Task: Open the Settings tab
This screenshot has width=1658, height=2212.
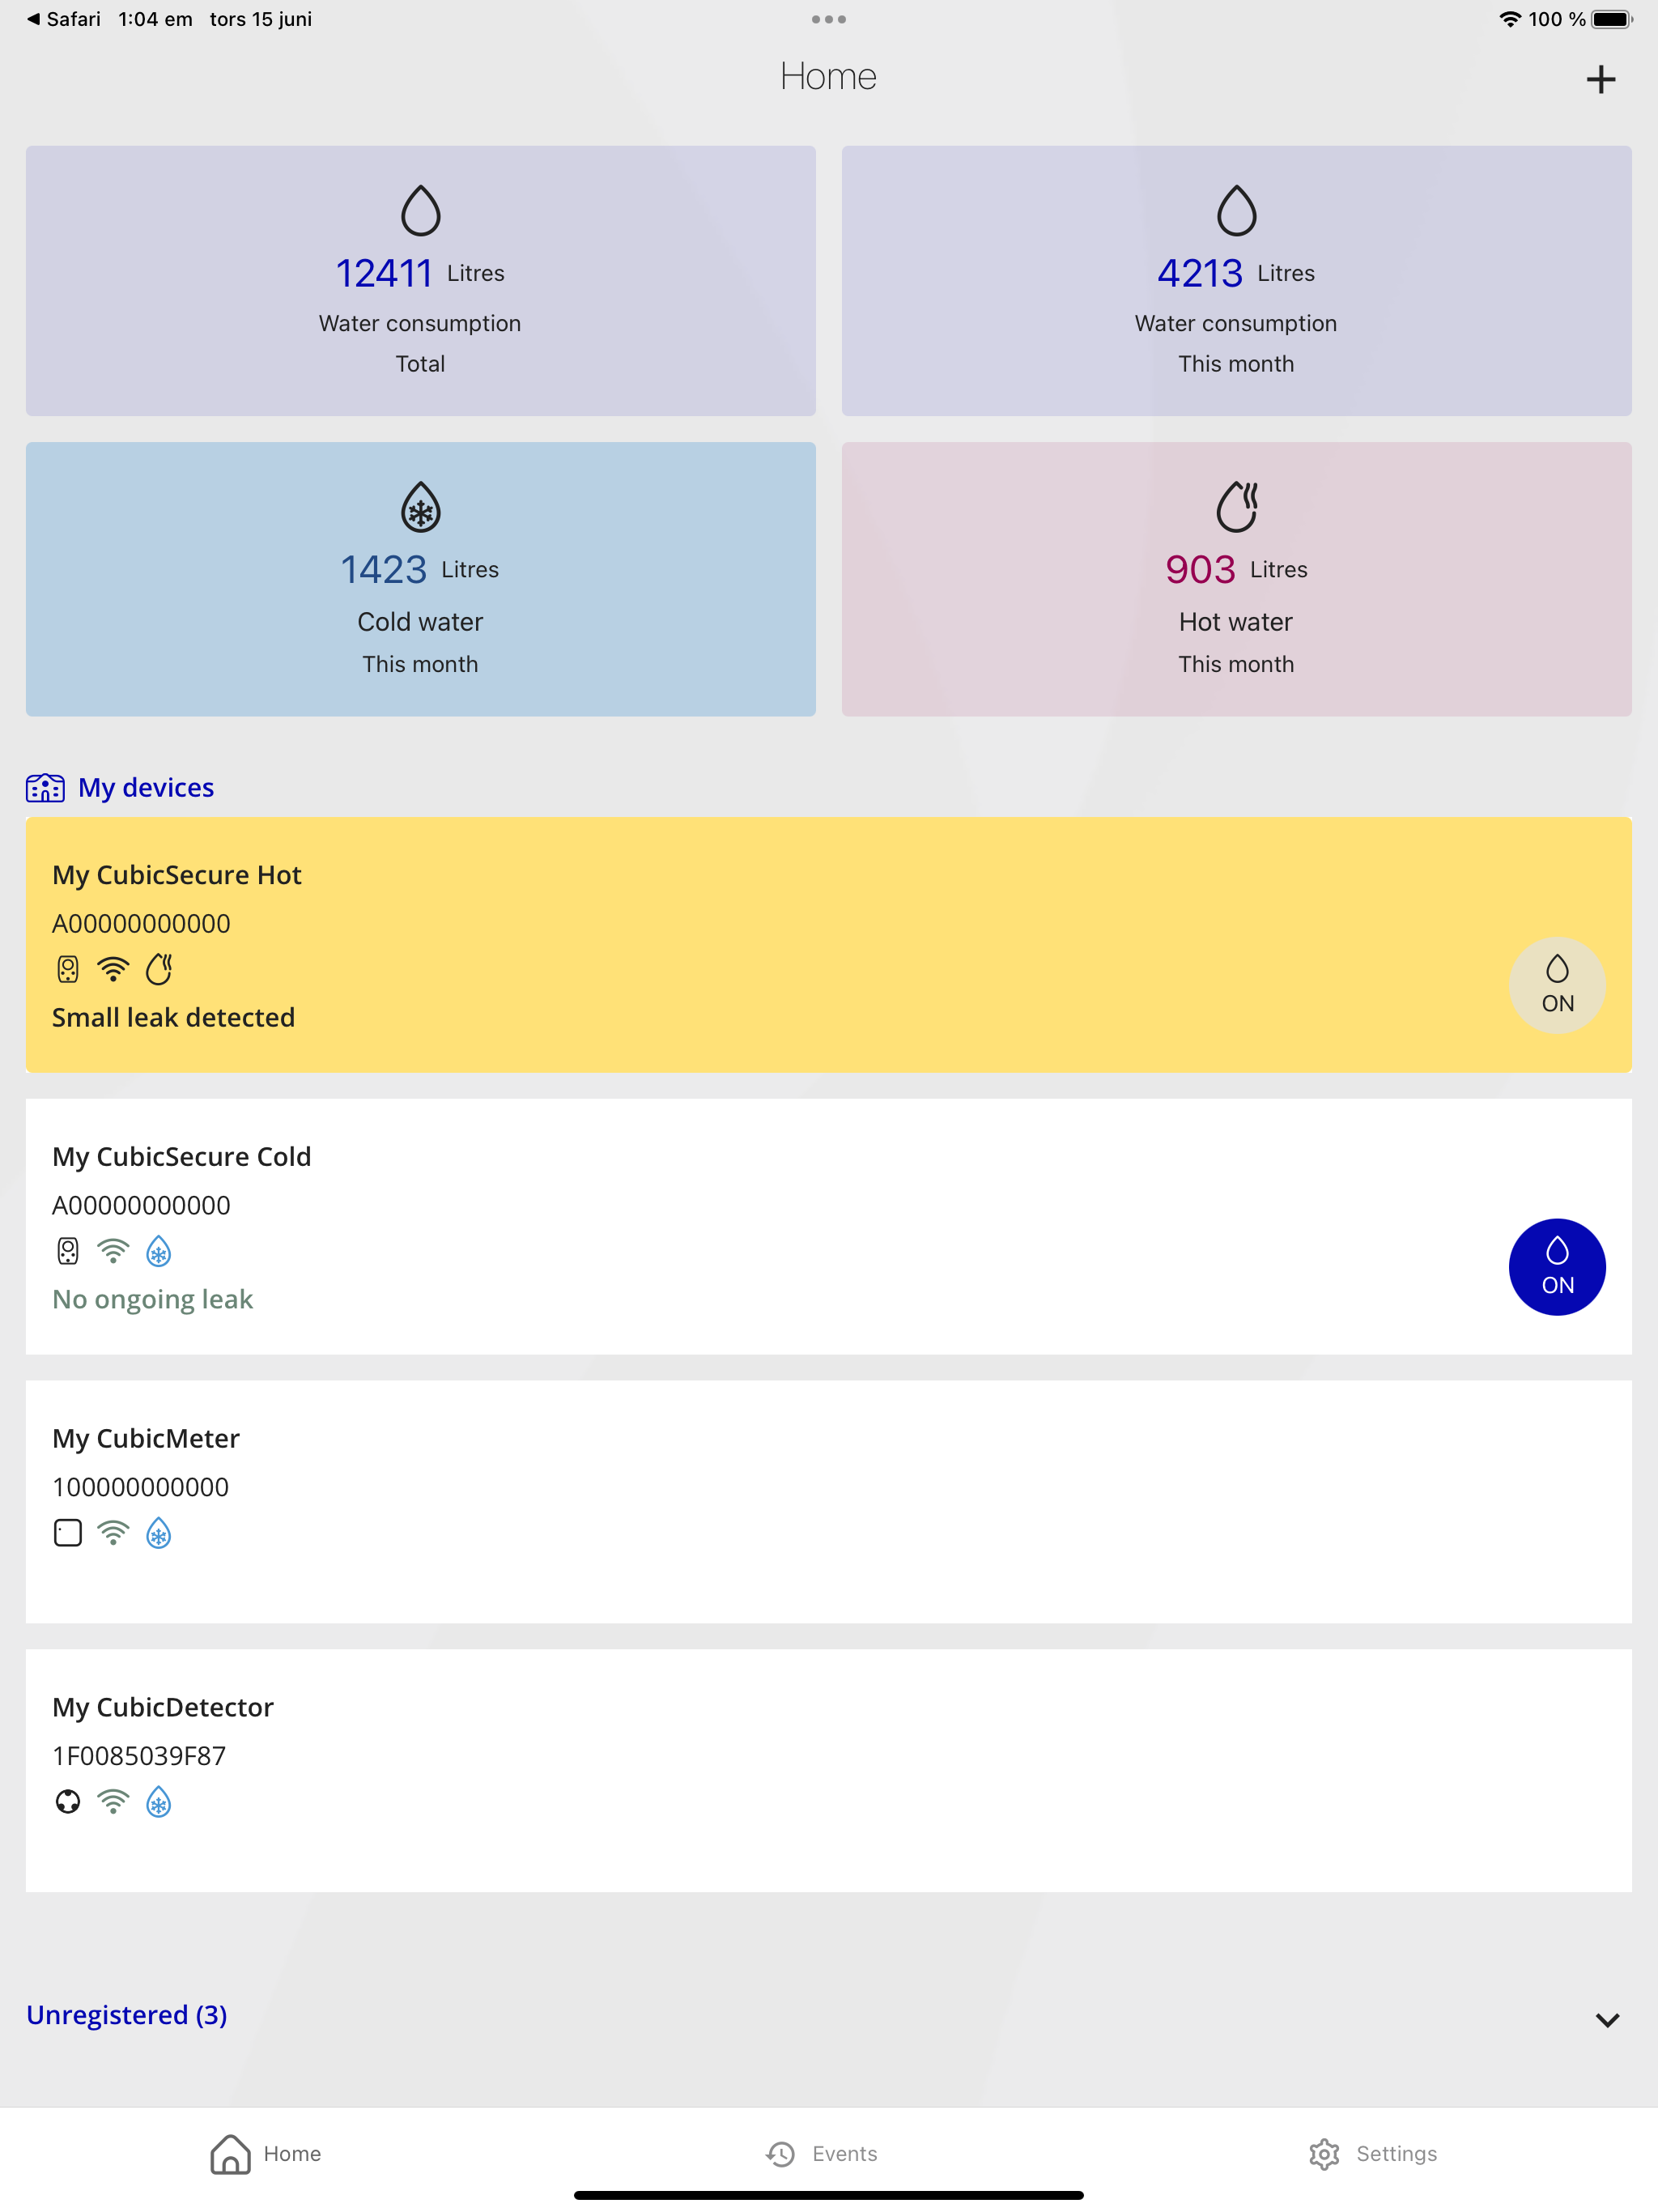Action: point(1372,2154)
